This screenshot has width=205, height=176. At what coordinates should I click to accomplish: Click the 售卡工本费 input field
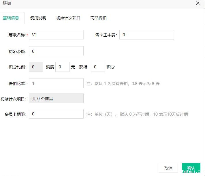(x=147, y=35)
